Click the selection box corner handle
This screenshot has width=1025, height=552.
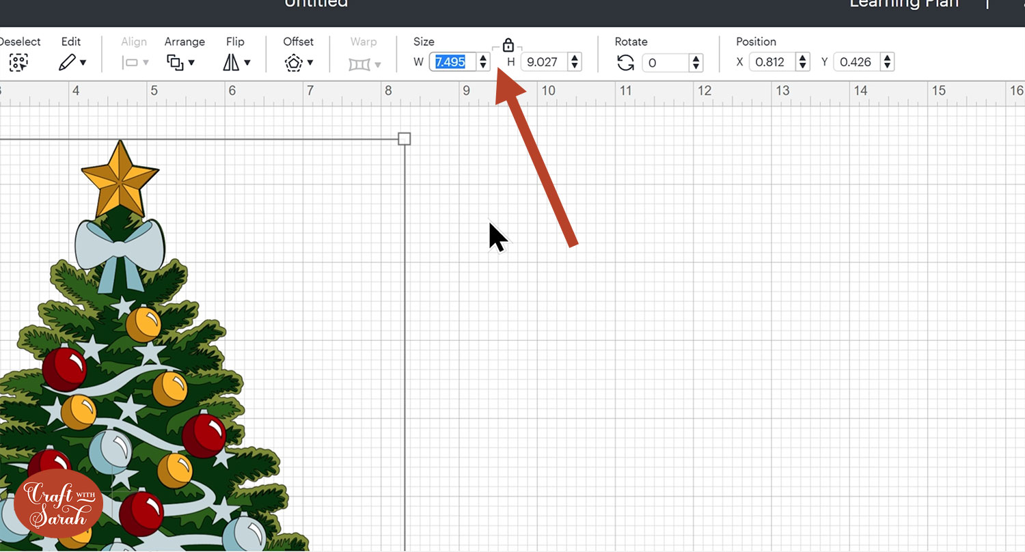pyautogui.click(x=405, y=139)
